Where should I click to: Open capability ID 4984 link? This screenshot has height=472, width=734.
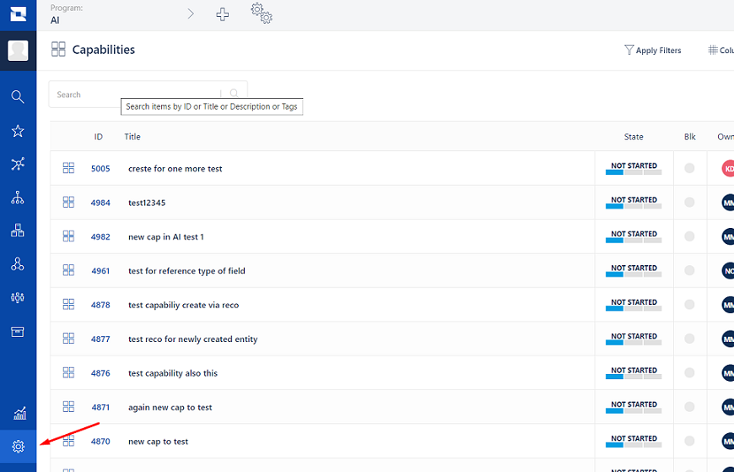click(100, 203)
